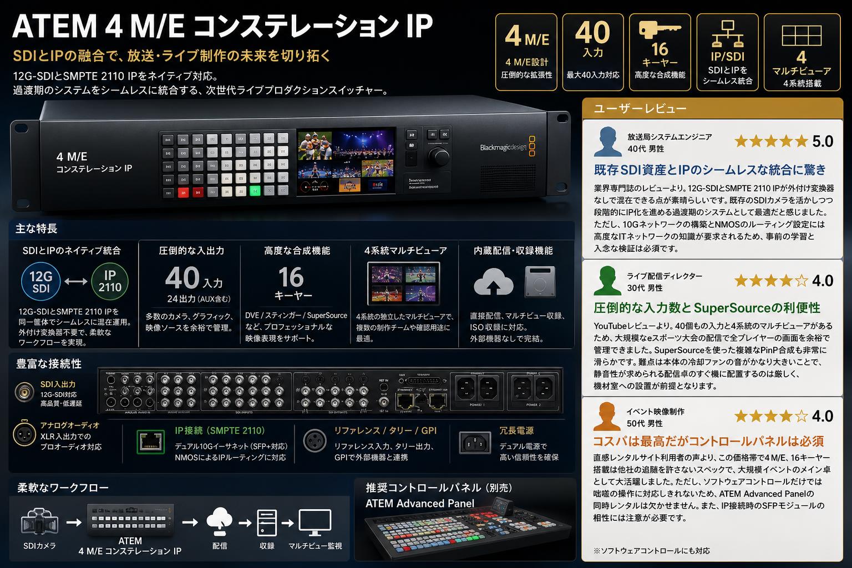852x568 pixels.
Task: Click the red button on the switcher keypad
Action: click(x=183, y=192)
